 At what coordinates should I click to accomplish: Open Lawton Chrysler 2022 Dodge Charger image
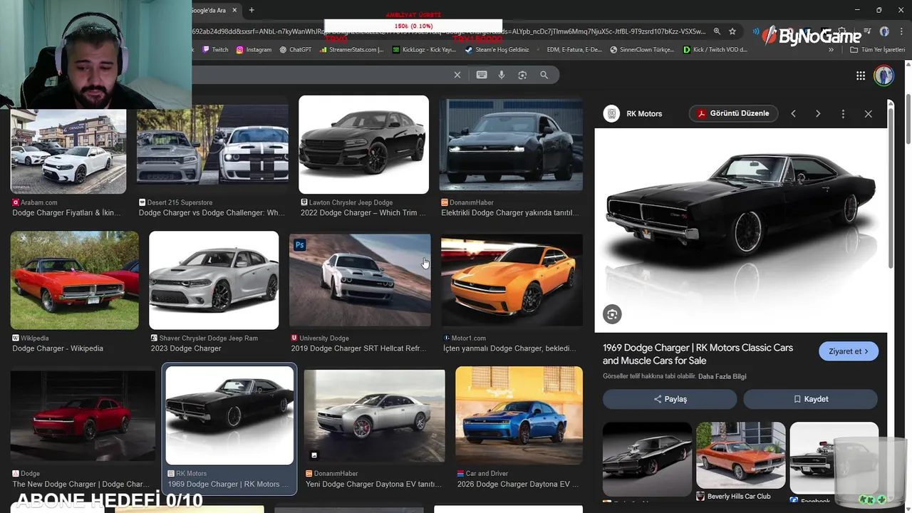[x=363, y=145]
